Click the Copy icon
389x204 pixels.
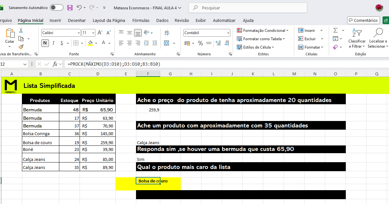pyautogui.click(x=21, y=39)
